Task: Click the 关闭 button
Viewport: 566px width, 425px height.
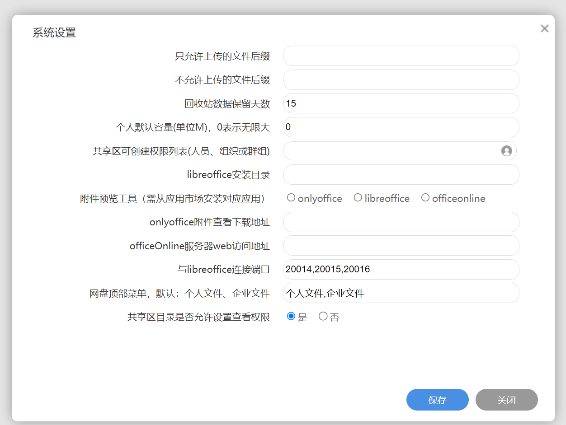Action: 506,400
